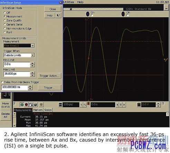Select the Non-monotonic Edge mode
This screenshot has width=170, height=153.
[4, 28]
